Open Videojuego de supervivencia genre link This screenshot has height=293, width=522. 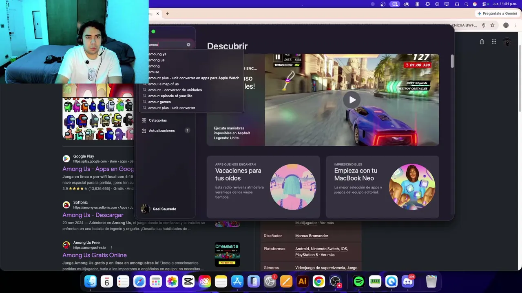click(320, 268)
